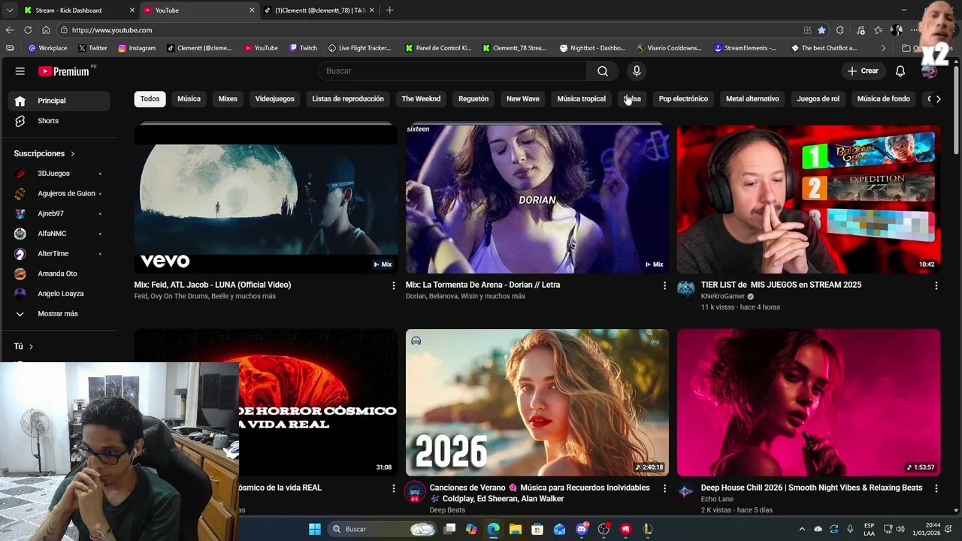Image resolution: width=962 pixels, height=541 pixels.
Task: Show hidden system tray icons
Action: pyautogui.click(x=802, y=529)
